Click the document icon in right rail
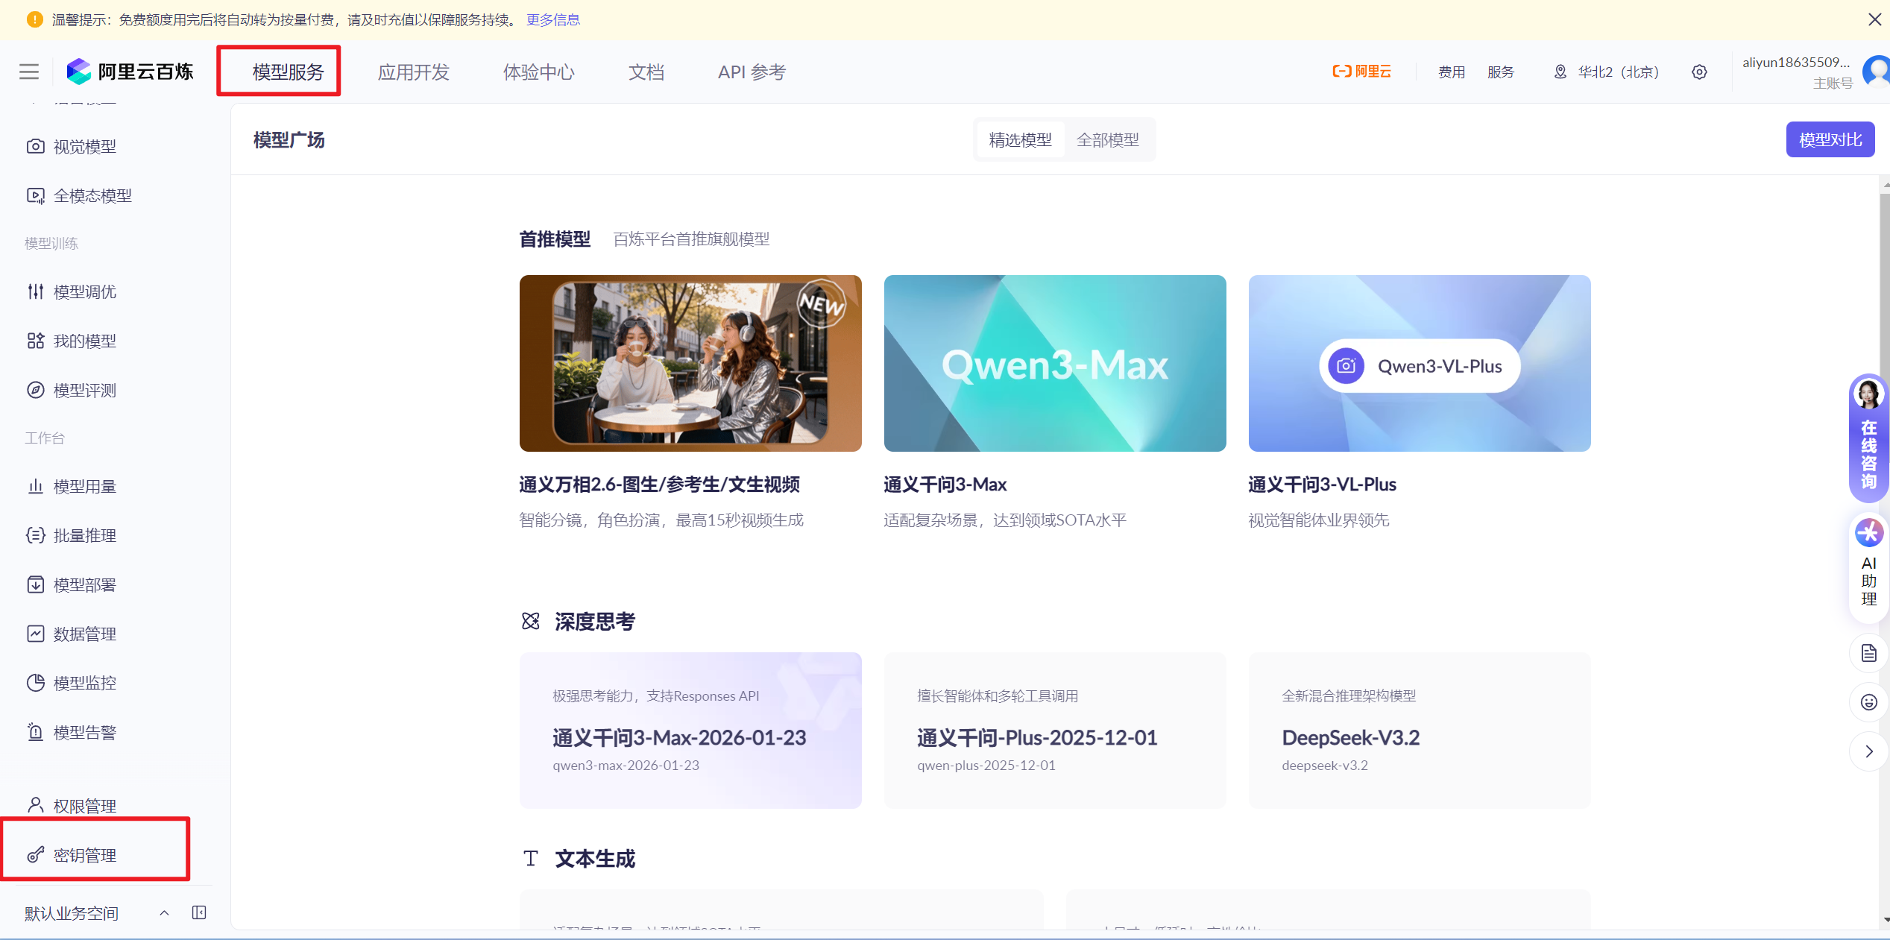Viewport: 1890px width, 940px height. 1868,654
